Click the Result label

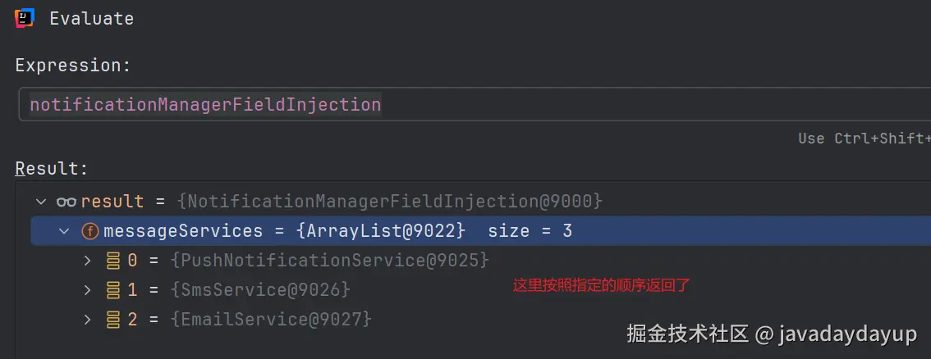52,169
